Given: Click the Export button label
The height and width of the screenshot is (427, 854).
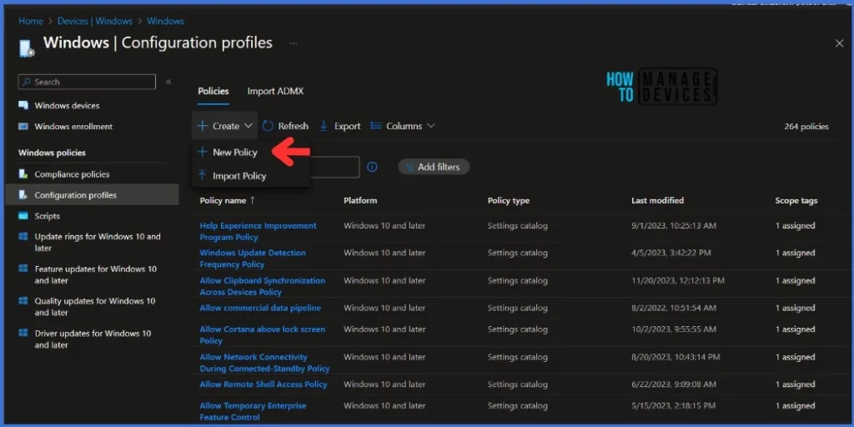Looking at the screenshot, I should coord(348,126).
